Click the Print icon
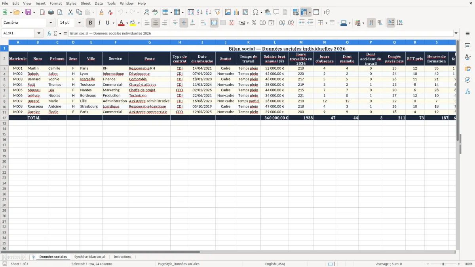The image size is (475, 267). (51, 12)
